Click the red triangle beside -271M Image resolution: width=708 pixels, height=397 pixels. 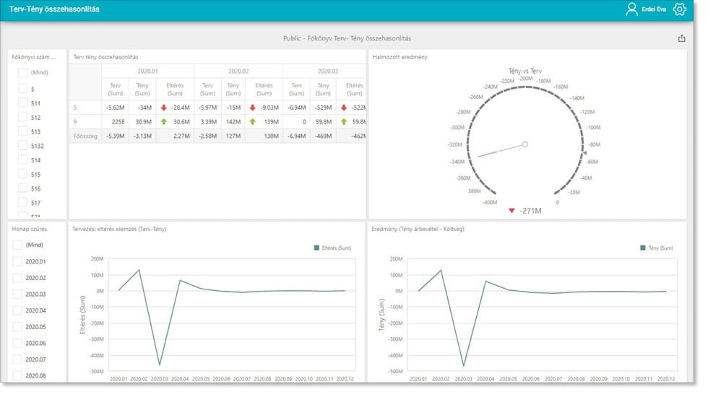[x=511, y=211]
